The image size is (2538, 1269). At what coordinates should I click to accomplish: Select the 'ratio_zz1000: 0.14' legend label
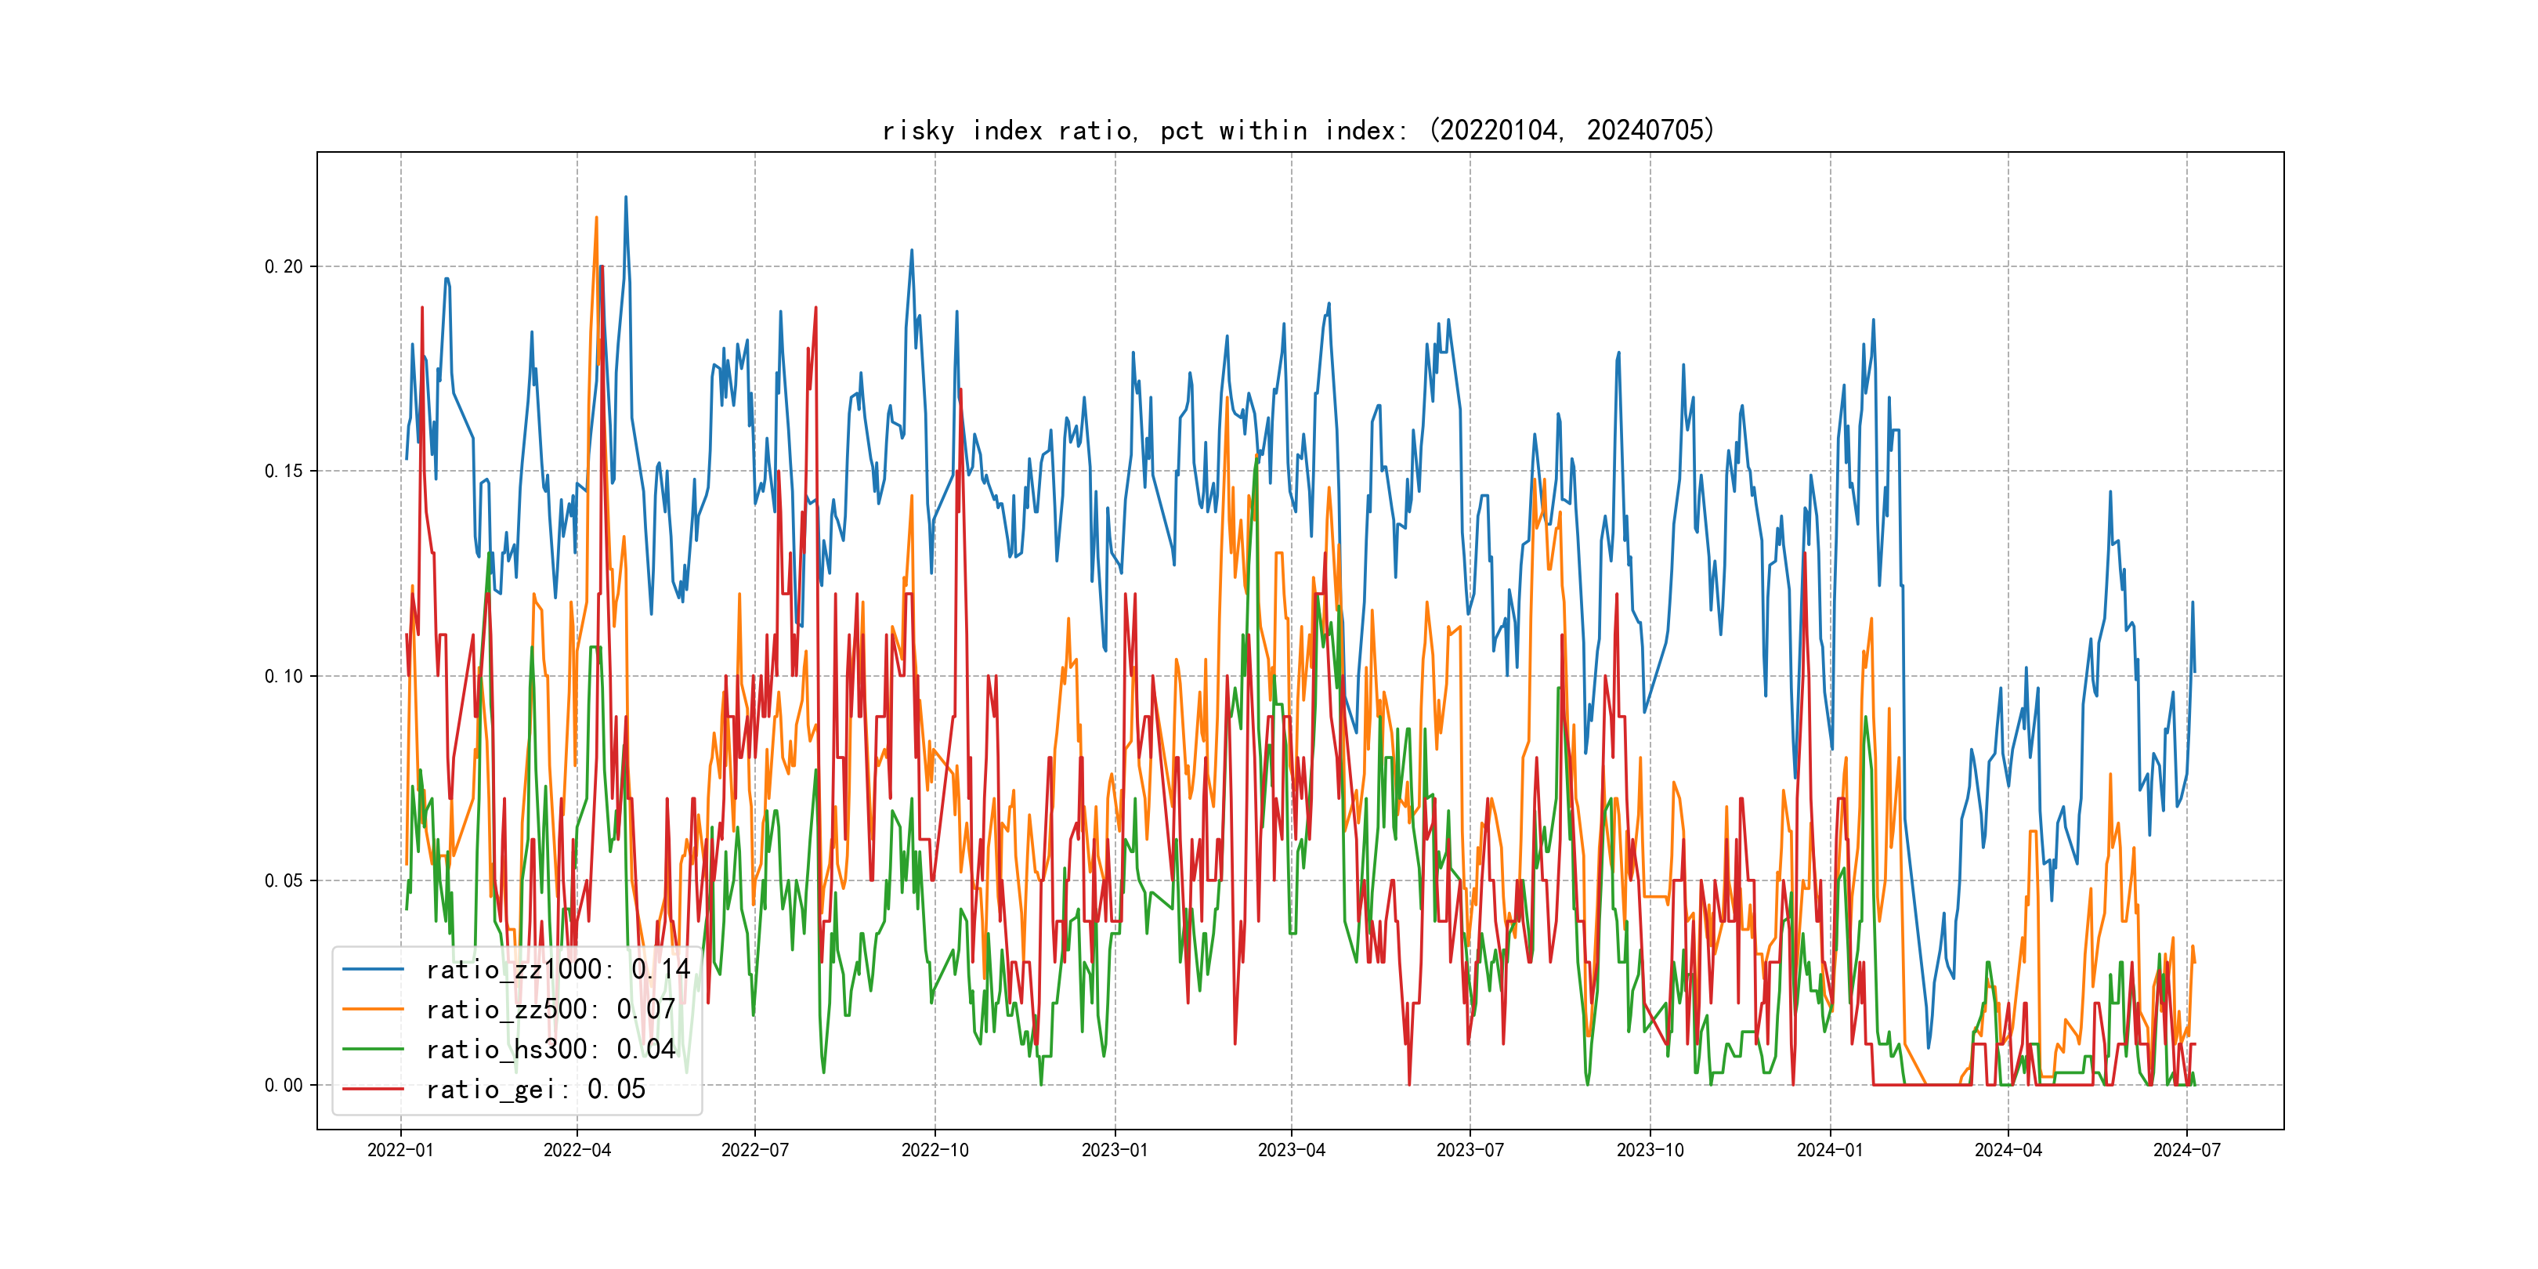click(558, 970)
